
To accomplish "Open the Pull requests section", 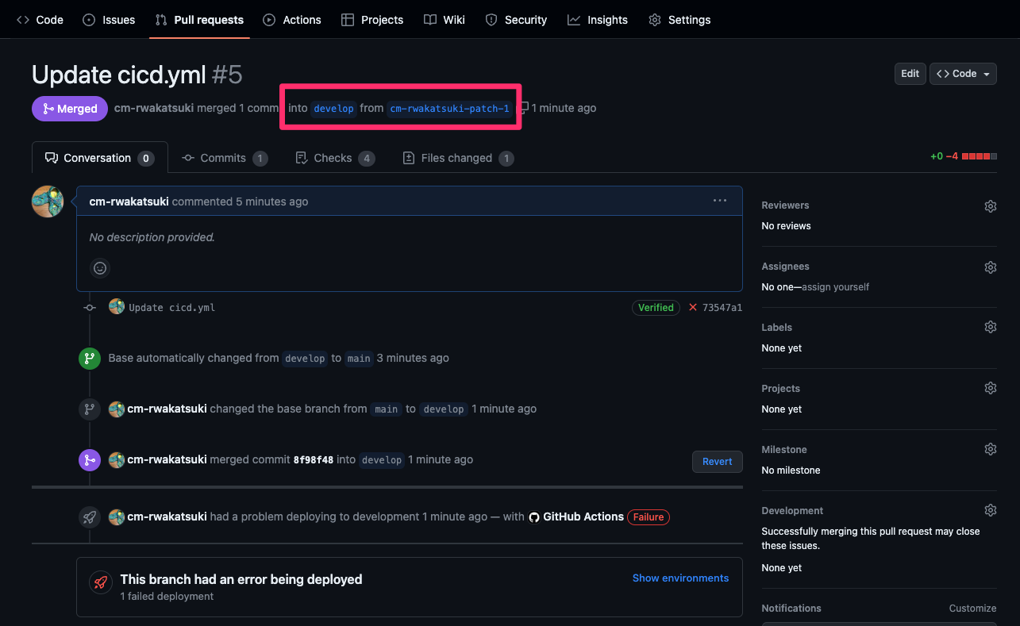I will pyautogui.click(x=198, y=19).
